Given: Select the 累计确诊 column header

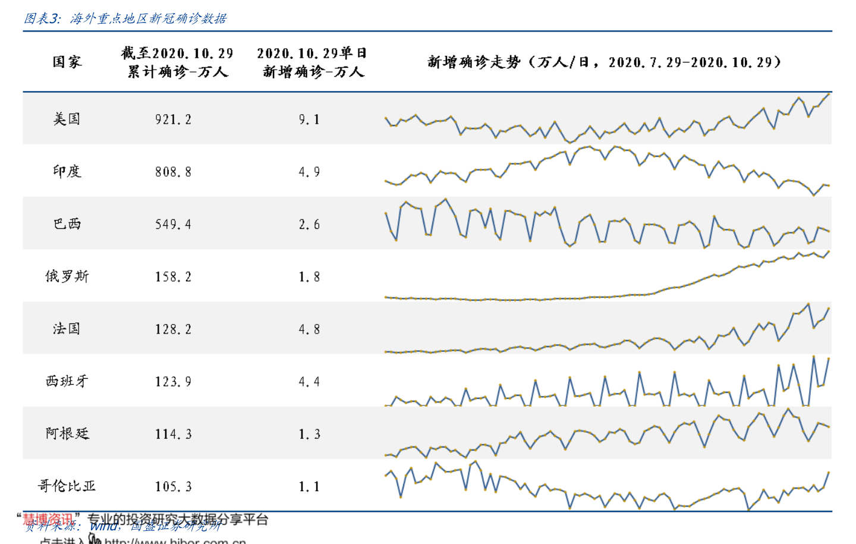Looking at the screenshot, I should [x=177, y=62].
